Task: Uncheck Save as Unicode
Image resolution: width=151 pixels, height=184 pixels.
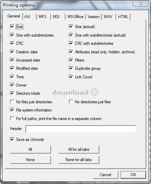Action: coord(12,139)
